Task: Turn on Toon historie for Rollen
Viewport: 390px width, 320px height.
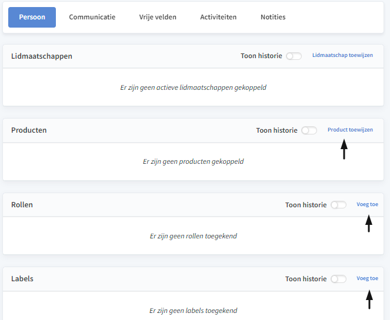Action: (x=338, y=205)
